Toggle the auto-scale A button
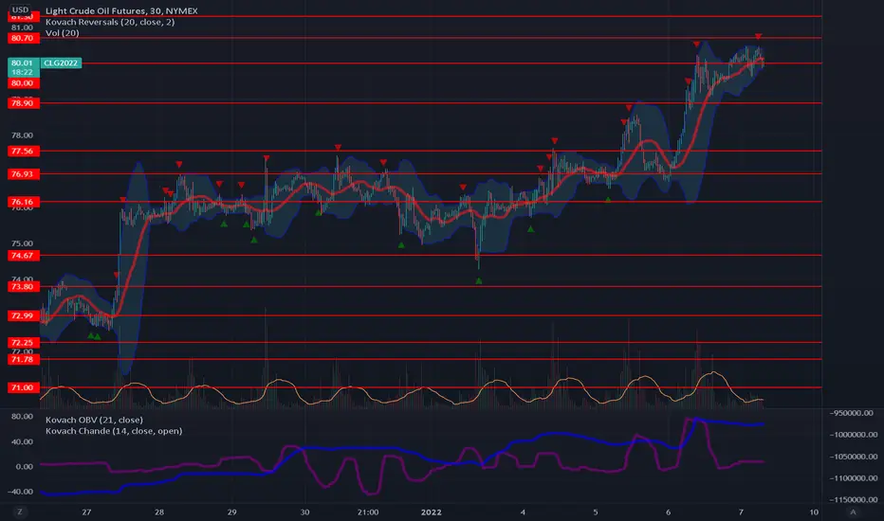The image size is (884, 521). click(853, 512)
